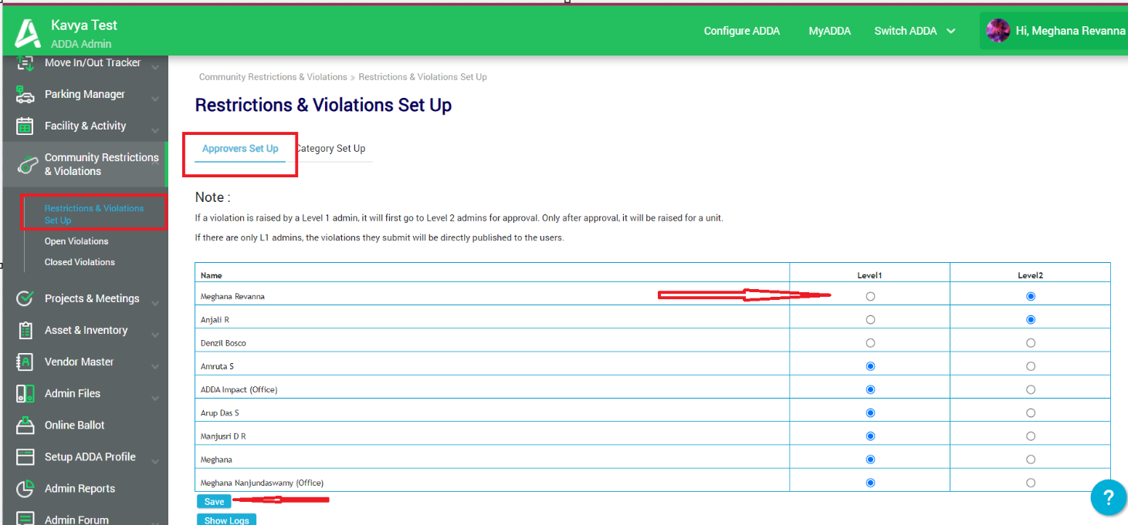Viewport: 1128px width, 525px height.
Task: Click the Hi, Meghana Revanna profile button
Action: pos(1053,31)
